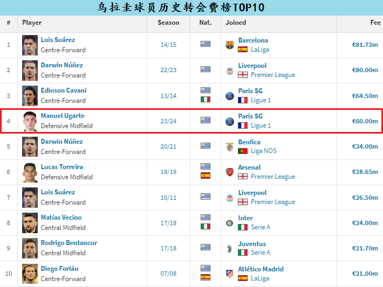Click the €81.72m transfer fee link
This screenshot has width=383, height=287.
(365, 45)
